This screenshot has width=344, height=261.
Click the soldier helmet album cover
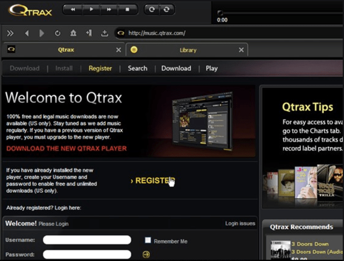point(286,183)
